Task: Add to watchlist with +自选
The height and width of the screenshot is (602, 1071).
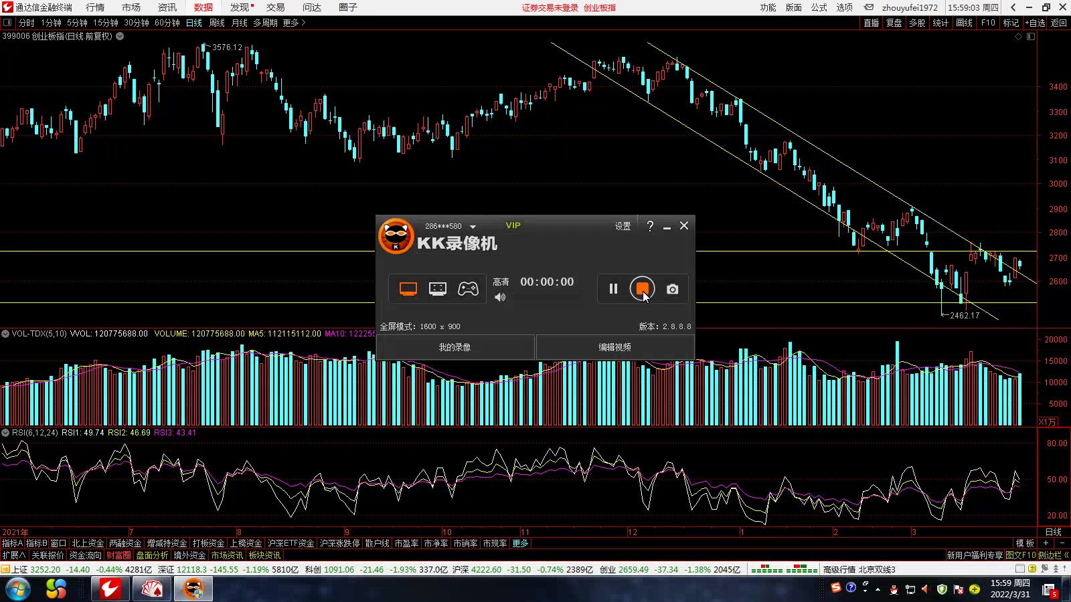Action: [x=1035, y=23]
